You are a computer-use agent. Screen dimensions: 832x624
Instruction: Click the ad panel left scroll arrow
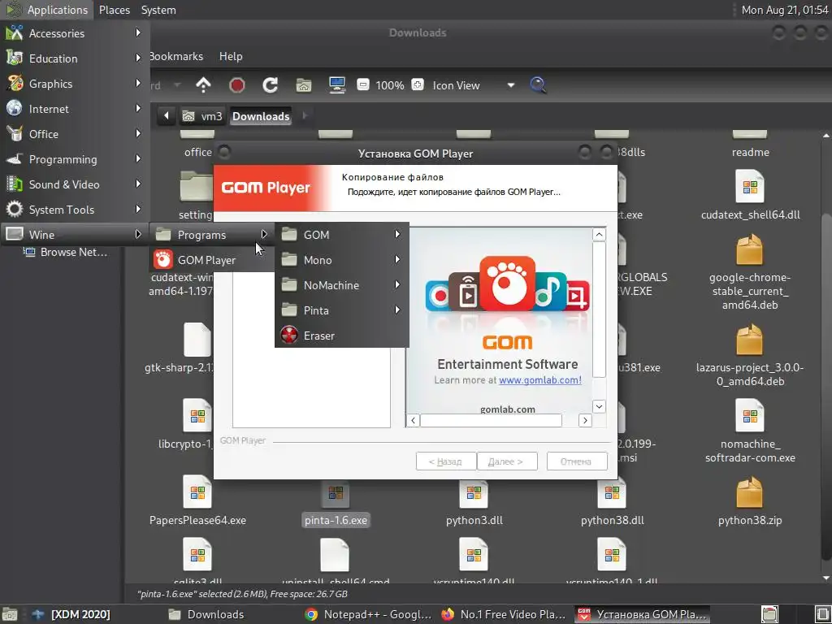pyautogui.click(x=413, y=420)
